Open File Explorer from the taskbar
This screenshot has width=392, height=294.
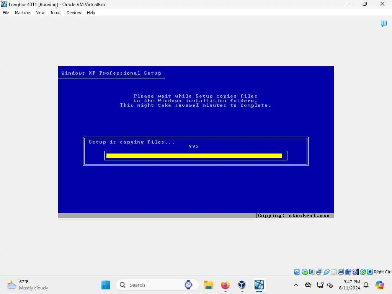tap(208, 285)
